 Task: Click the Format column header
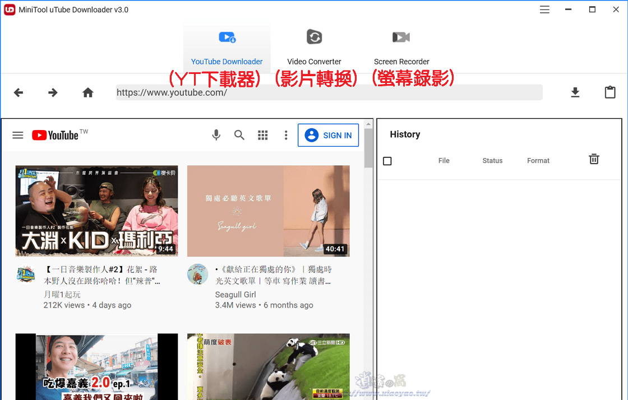coord(538,160)
